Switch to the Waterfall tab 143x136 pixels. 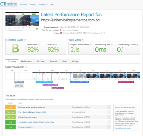coord(53,61)
